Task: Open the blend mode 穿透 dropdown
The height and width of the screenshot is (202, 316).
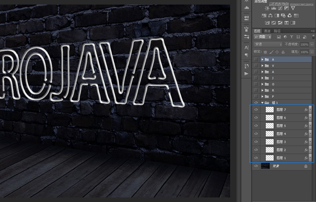Action: pyautogui.click(x=268, y=44)
